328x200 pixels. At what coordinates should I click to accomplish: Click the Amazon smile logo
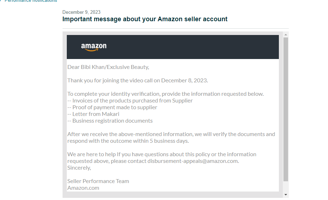coord(94,47)
